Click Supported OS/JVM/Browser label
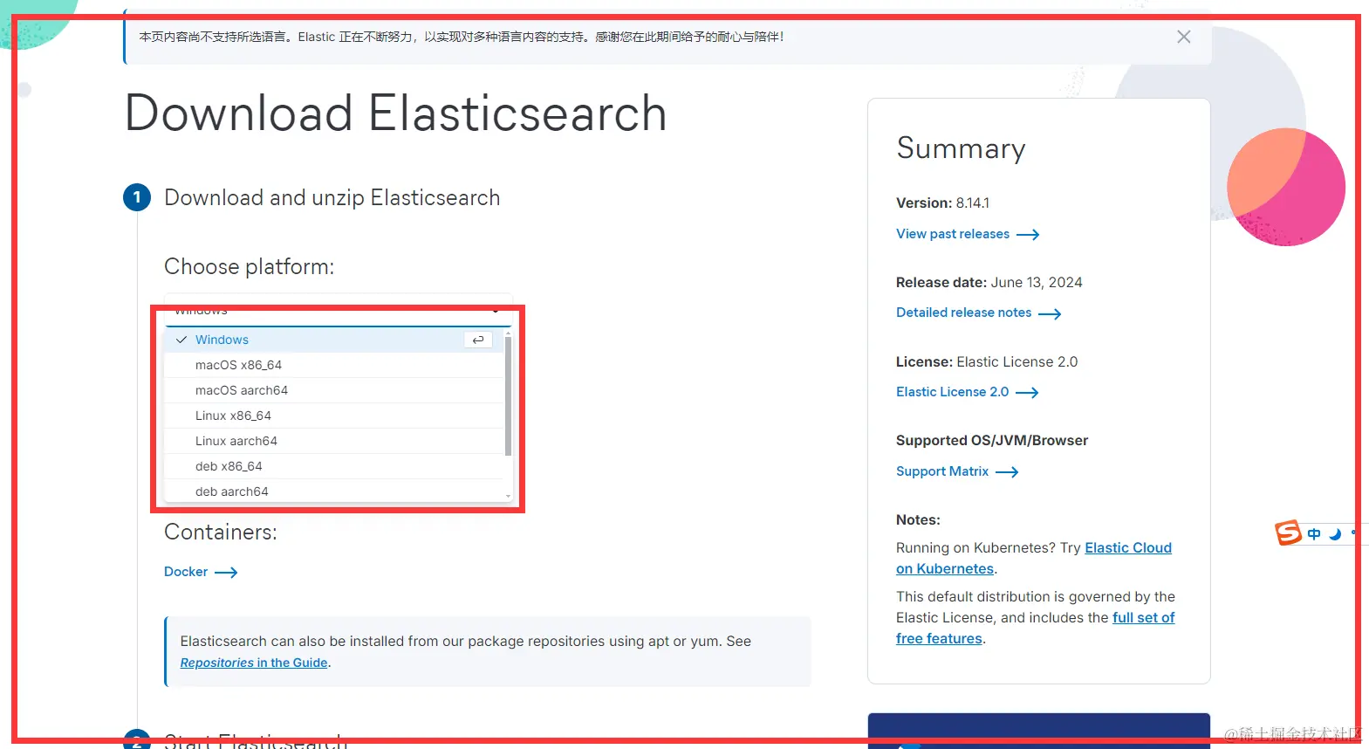The image size is (1369, 749). [x=992, y=441]
